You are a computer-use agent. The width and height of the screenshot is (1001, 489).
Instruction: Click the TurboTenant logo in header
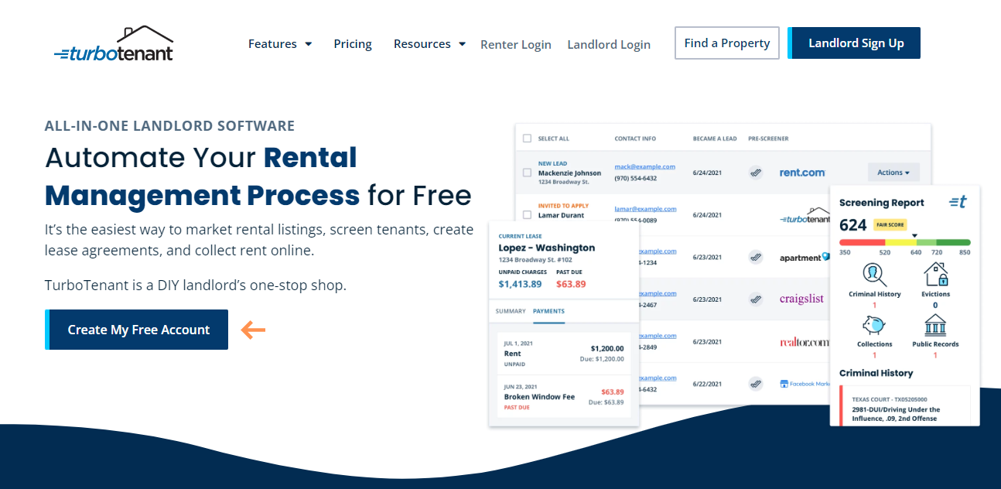point(114,43)
